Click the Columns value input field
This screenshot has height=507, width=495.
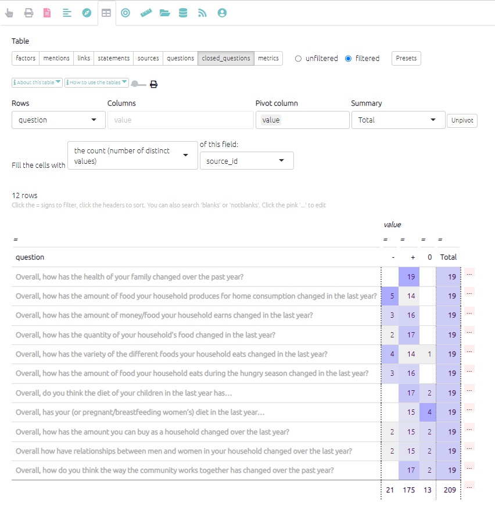pyautogui.click(x=180, y=120)
